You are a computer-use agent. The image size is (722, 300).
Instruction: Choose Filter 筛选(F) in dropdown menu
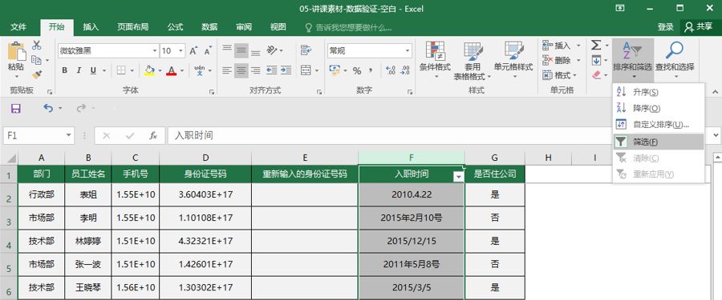pyautogui.click(x=658, y=142)
